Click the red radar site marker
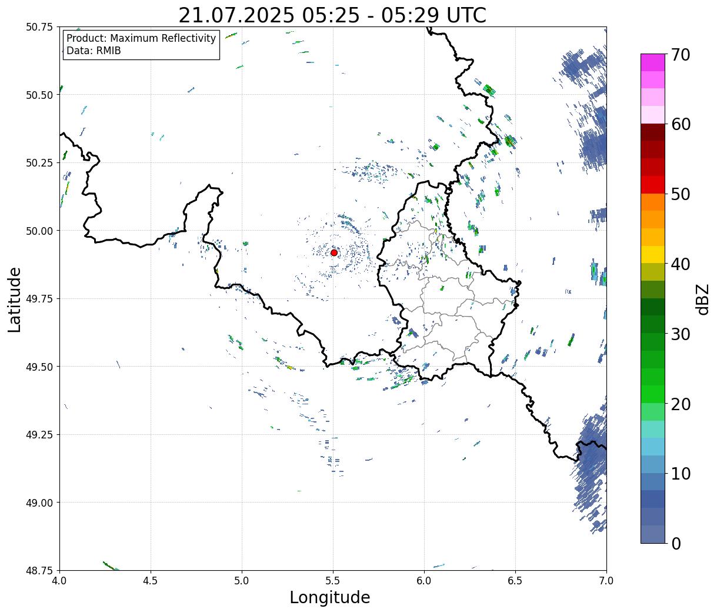This screenshot has width=717, height=612. tap(334, 252)
